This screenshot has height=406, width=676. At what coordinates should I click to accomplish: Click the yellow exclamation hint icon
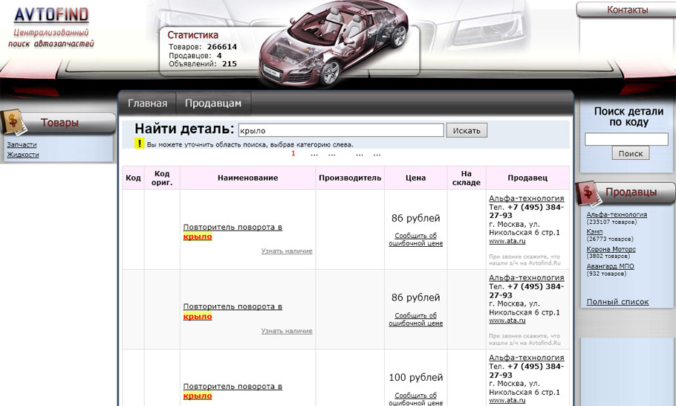(139, 144)
